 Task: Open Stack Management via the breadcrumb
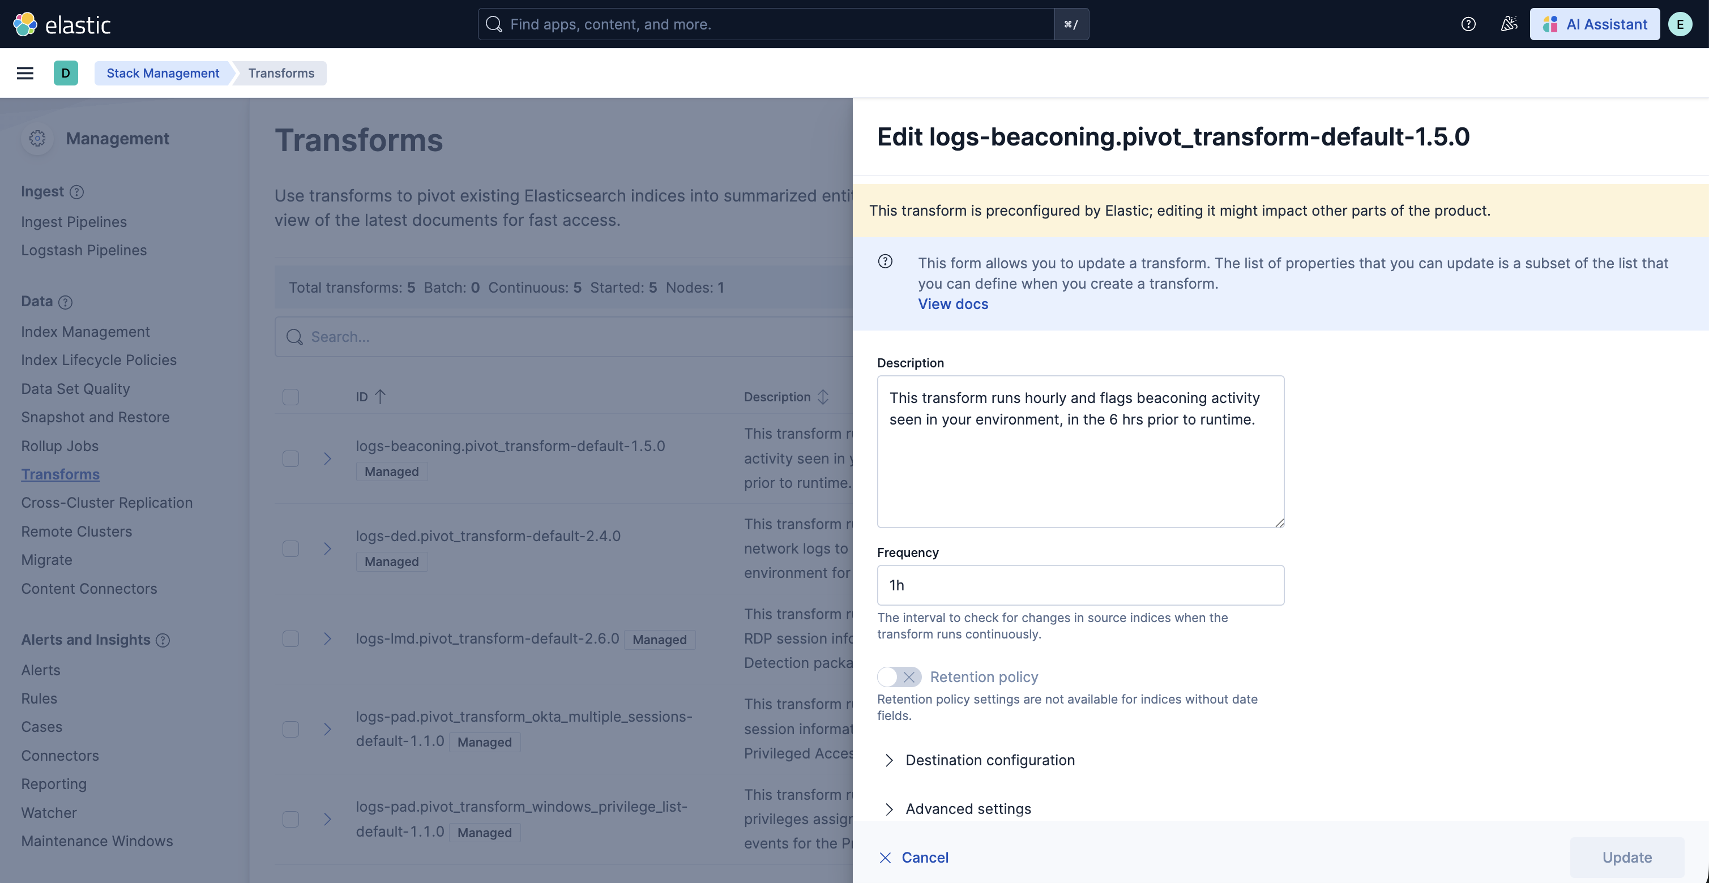(163, 73)
